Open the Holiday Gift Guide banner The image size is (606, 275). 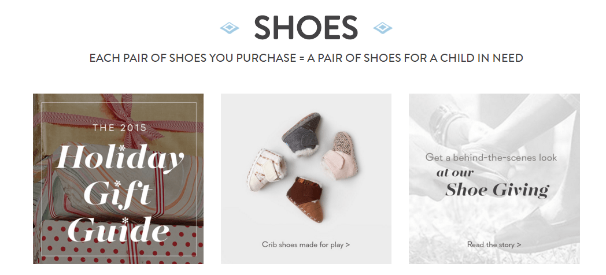(x=119, y=179)
